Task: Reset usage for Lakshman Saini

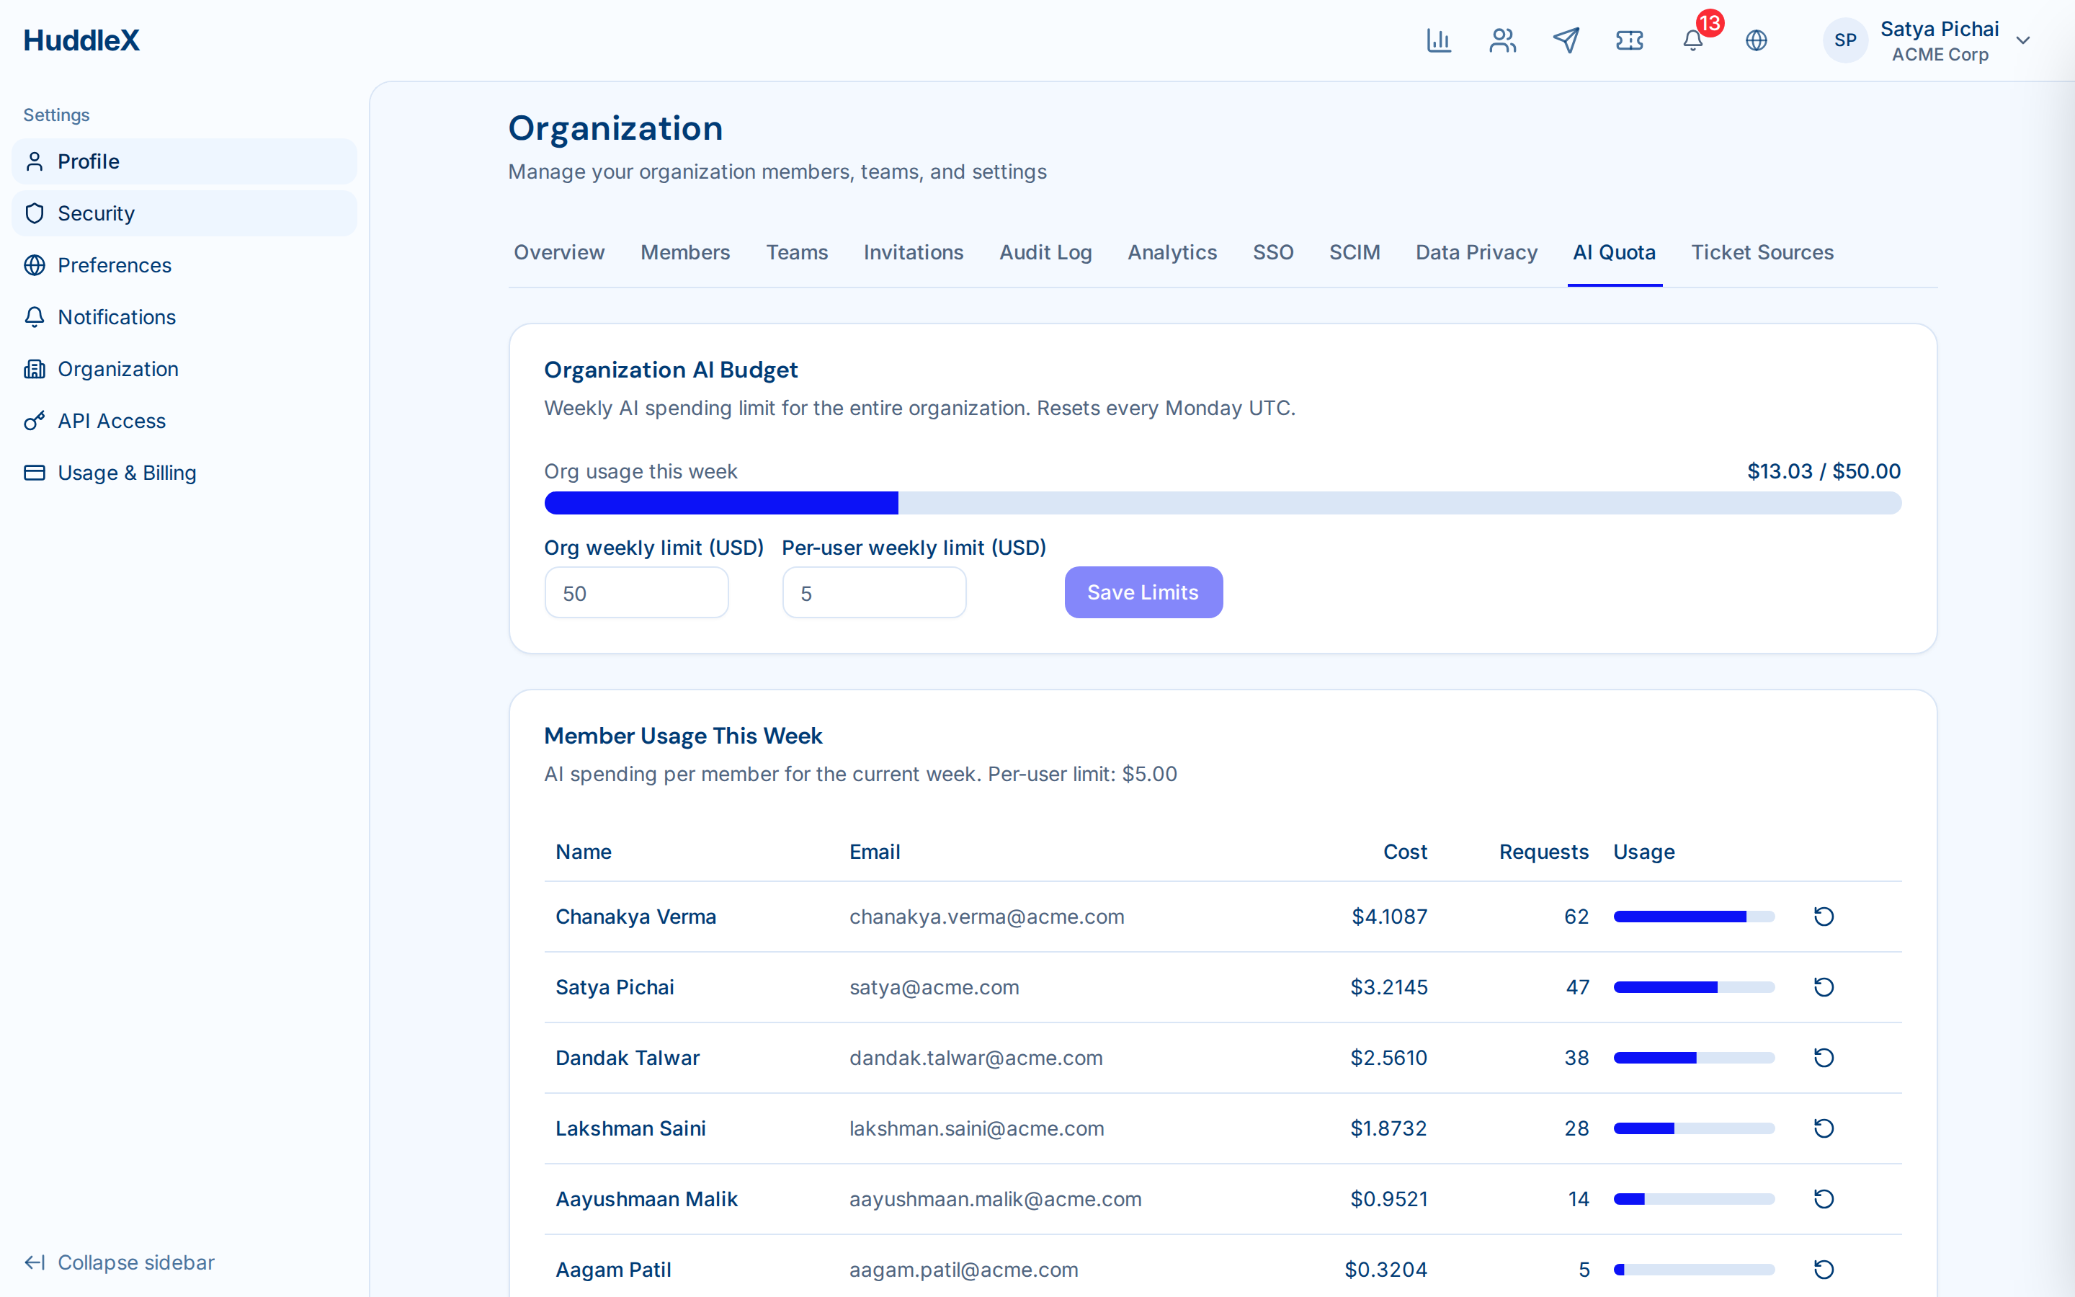Action: point(1823,1128)
